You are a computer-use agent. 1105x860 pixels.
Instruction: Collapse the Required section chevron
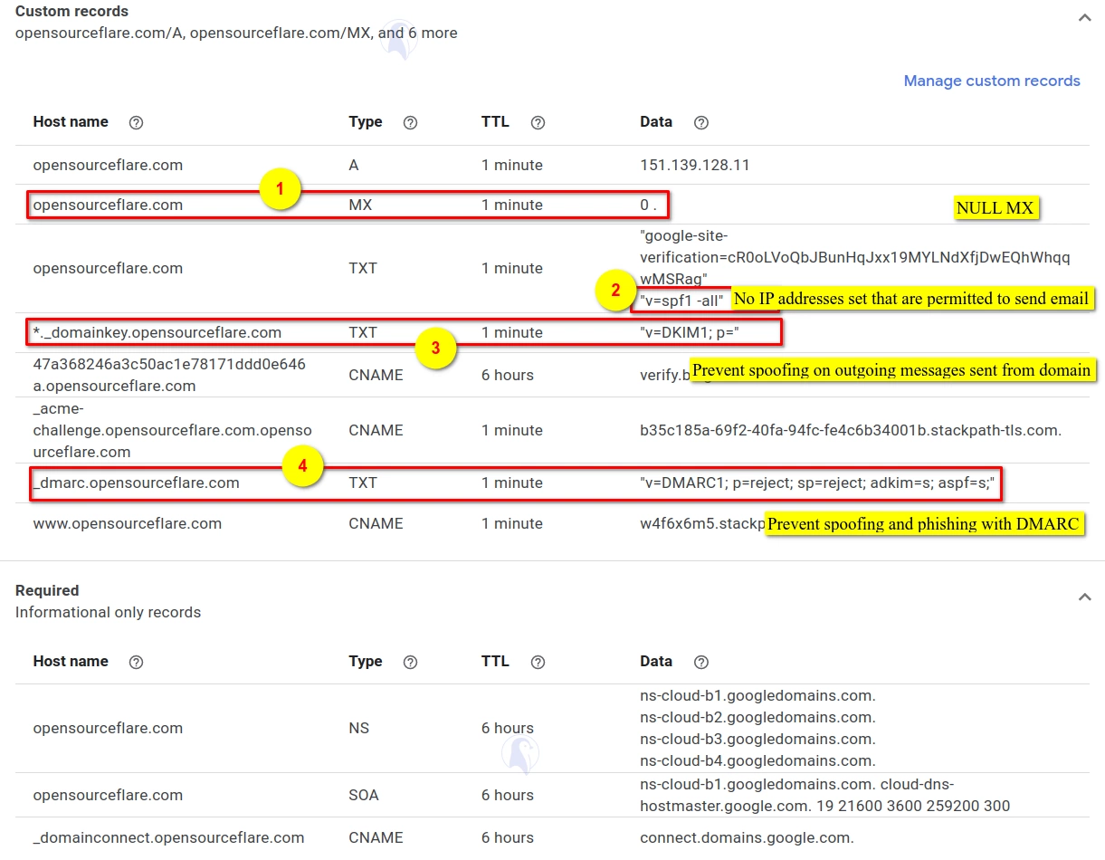pos(1084,597)
